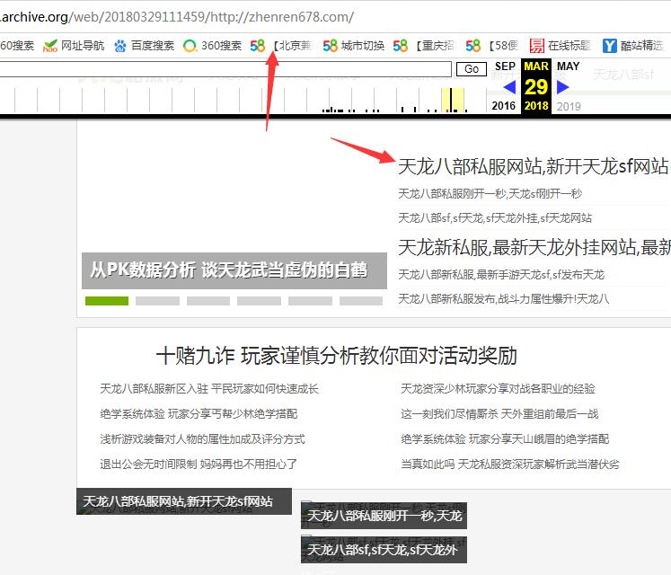Screen dimensions: 671x575
Task: Open headline 天龙八部私服网站,新开天龙sf网站
Action: point(534,166)
